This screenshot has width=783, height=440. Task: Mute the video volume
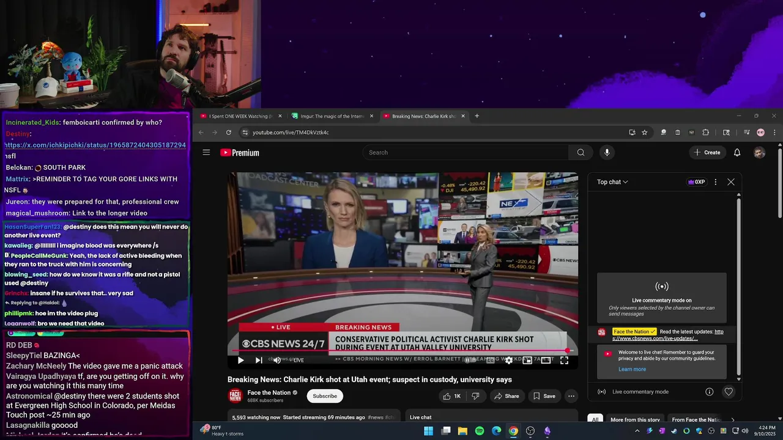click(x=277, y=360)
